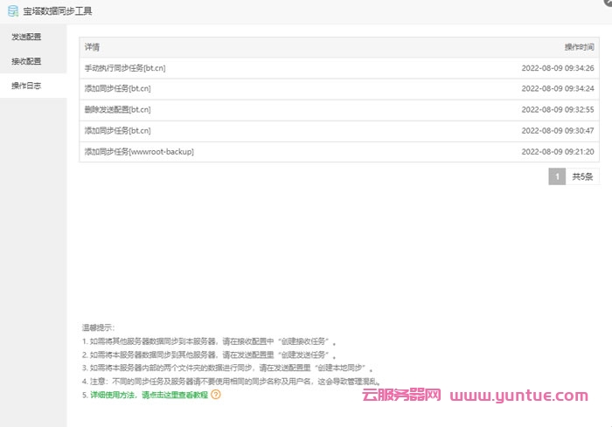Viewport: 612px width, 427px height.
Task: Click the 操作时间 column header
Action: tap(579, 47)
